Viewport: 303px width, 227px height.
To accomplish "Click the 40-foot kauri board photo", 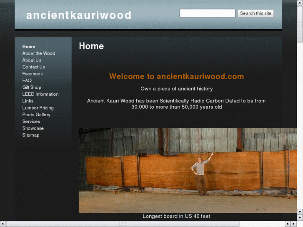I will tap(188, 170).
